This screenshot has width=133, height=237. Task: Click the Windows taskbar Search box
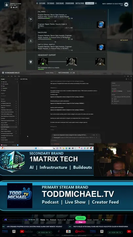(x=45, y=148)
